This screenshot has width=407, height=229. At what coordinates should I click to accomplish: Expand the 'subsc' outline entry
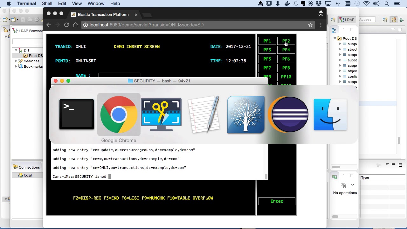340,60
